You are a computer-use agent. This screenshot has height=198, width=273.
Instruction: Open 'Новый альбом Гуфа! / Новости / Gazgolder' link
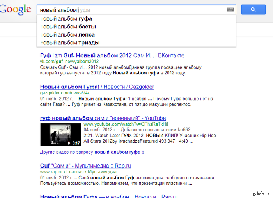tap(97, 87)
